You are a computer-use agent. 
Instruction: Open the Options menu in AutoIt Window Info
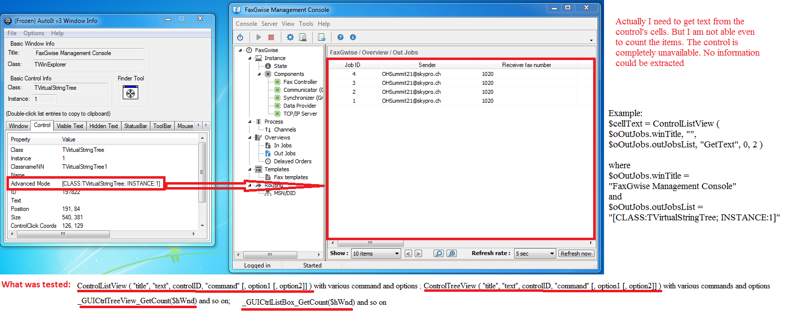[34, 33]
